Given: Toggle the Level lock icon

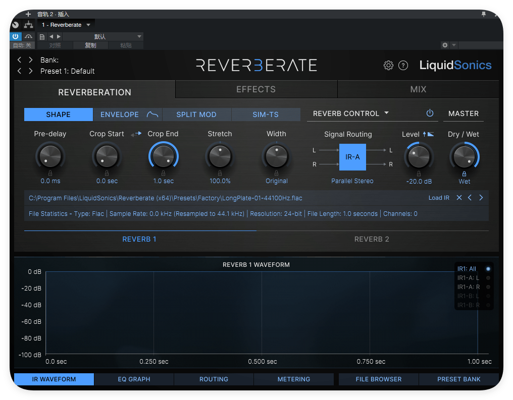Looking at the screenshot, I should coord(419,174).
